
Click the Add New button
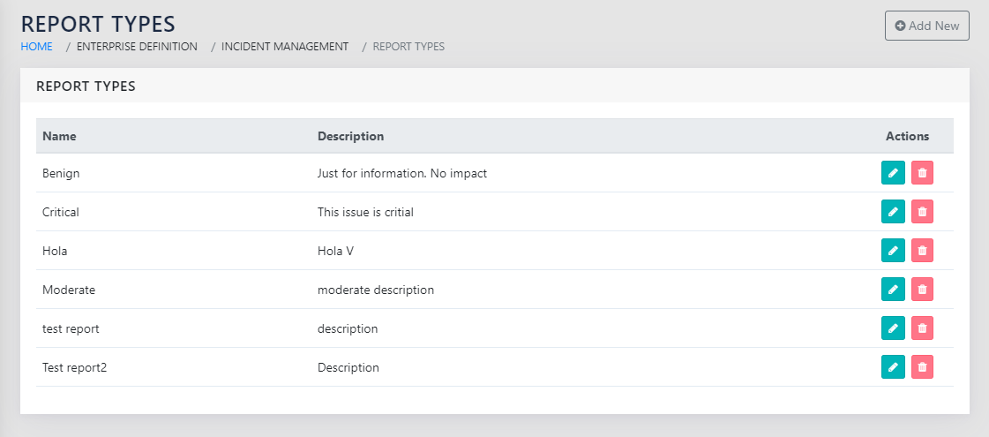tap(926, 26)
